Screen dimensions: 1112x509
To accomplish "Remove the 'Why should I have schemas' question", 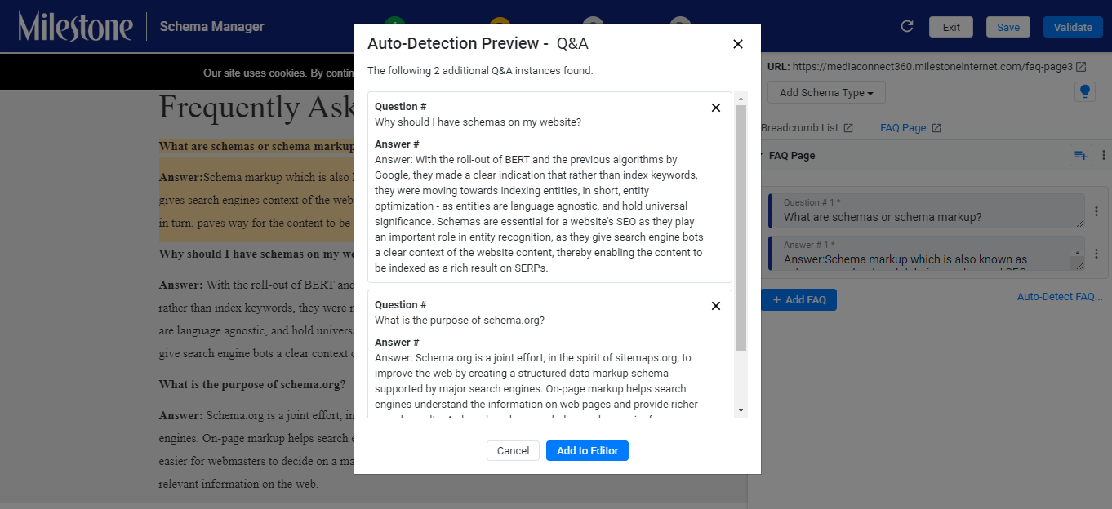I will (716, 108).
